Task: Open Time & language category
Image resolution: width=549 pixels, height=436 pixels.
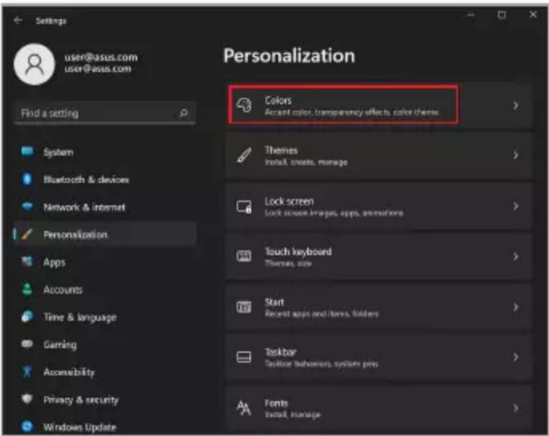Action: coord(105,317)
